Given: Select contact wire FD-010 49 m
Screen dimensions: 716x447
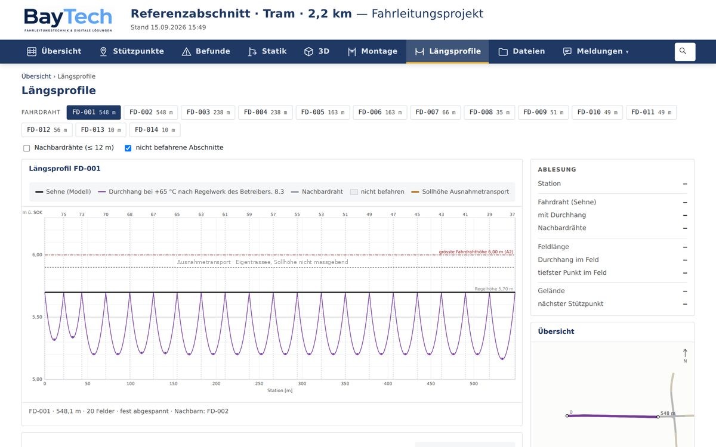Looking at the screenshot, I should [597, 112].
